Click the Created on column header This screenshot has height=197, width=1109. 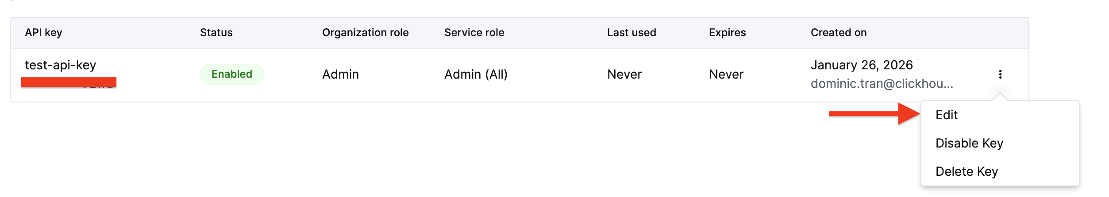coord(838,33)
